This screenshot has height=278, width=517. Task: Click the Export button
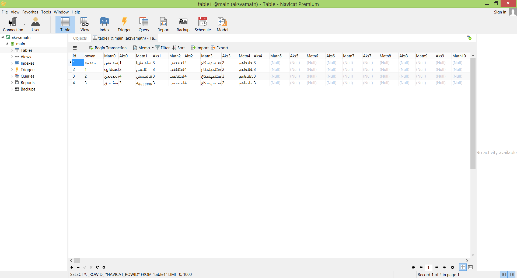[219, 48]
